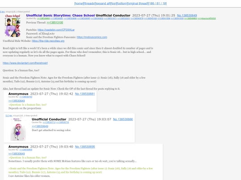Click the >>138530649 reply link in the 19:03:07 post

pyautogui.click(x=40, y=126)
